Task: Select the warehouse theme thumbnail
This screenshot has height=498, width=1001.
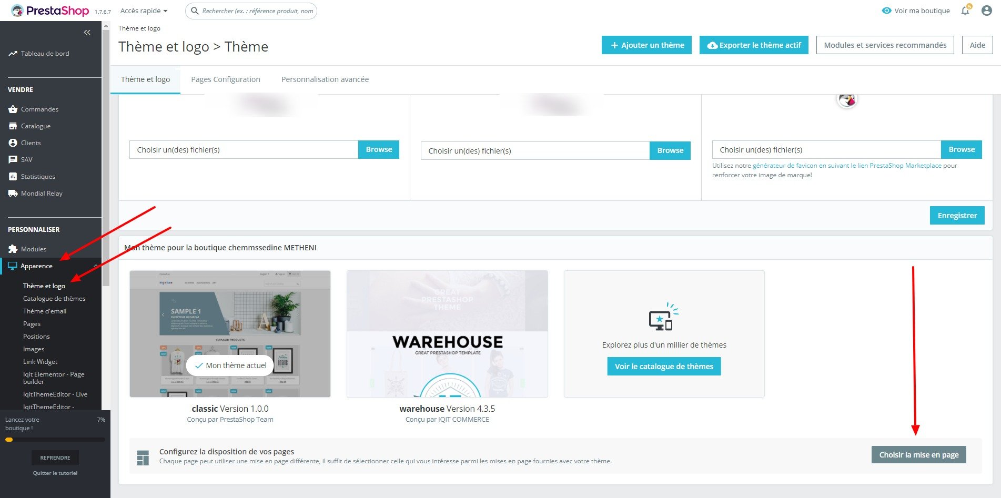Action: [x=447, y=334]
